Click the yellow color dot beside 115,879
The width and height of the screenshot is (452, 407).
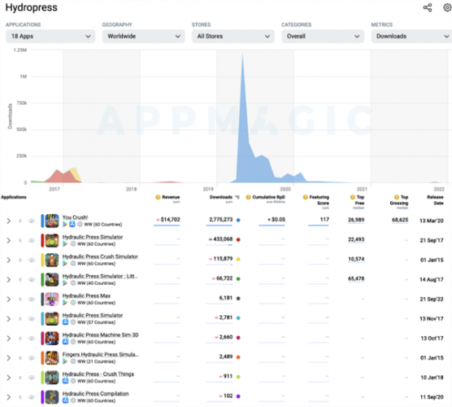point(238,259)
